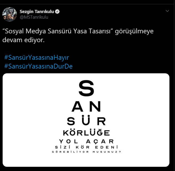This screenshot has width=175, height=171.
Task: Click the blue verified badge icon
Action: pyautogui.click(x=57, y=11)
